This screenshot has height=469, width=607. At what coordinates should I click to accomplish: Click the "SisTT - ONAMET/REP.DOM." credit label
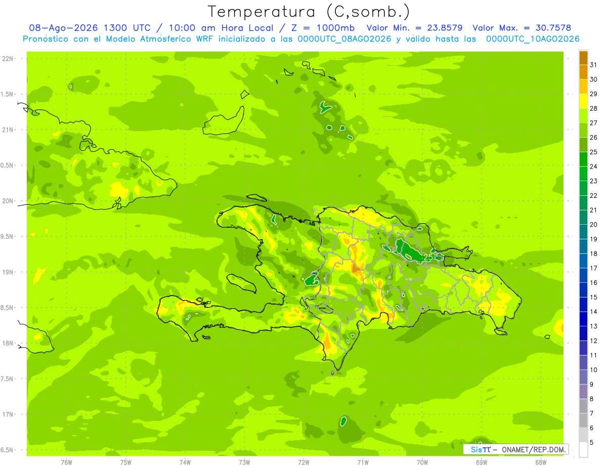point(516,449)
